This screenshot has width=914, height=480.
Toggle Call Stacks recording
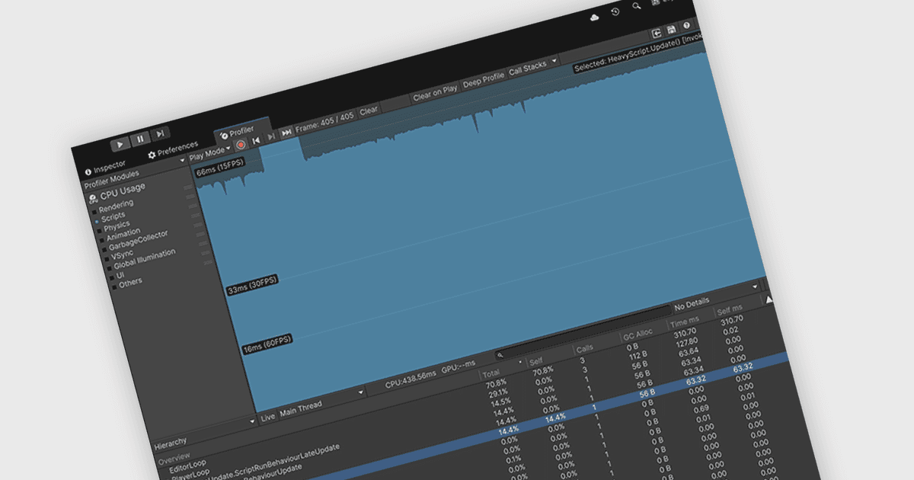pyautogui.click(x=527, y=69)
